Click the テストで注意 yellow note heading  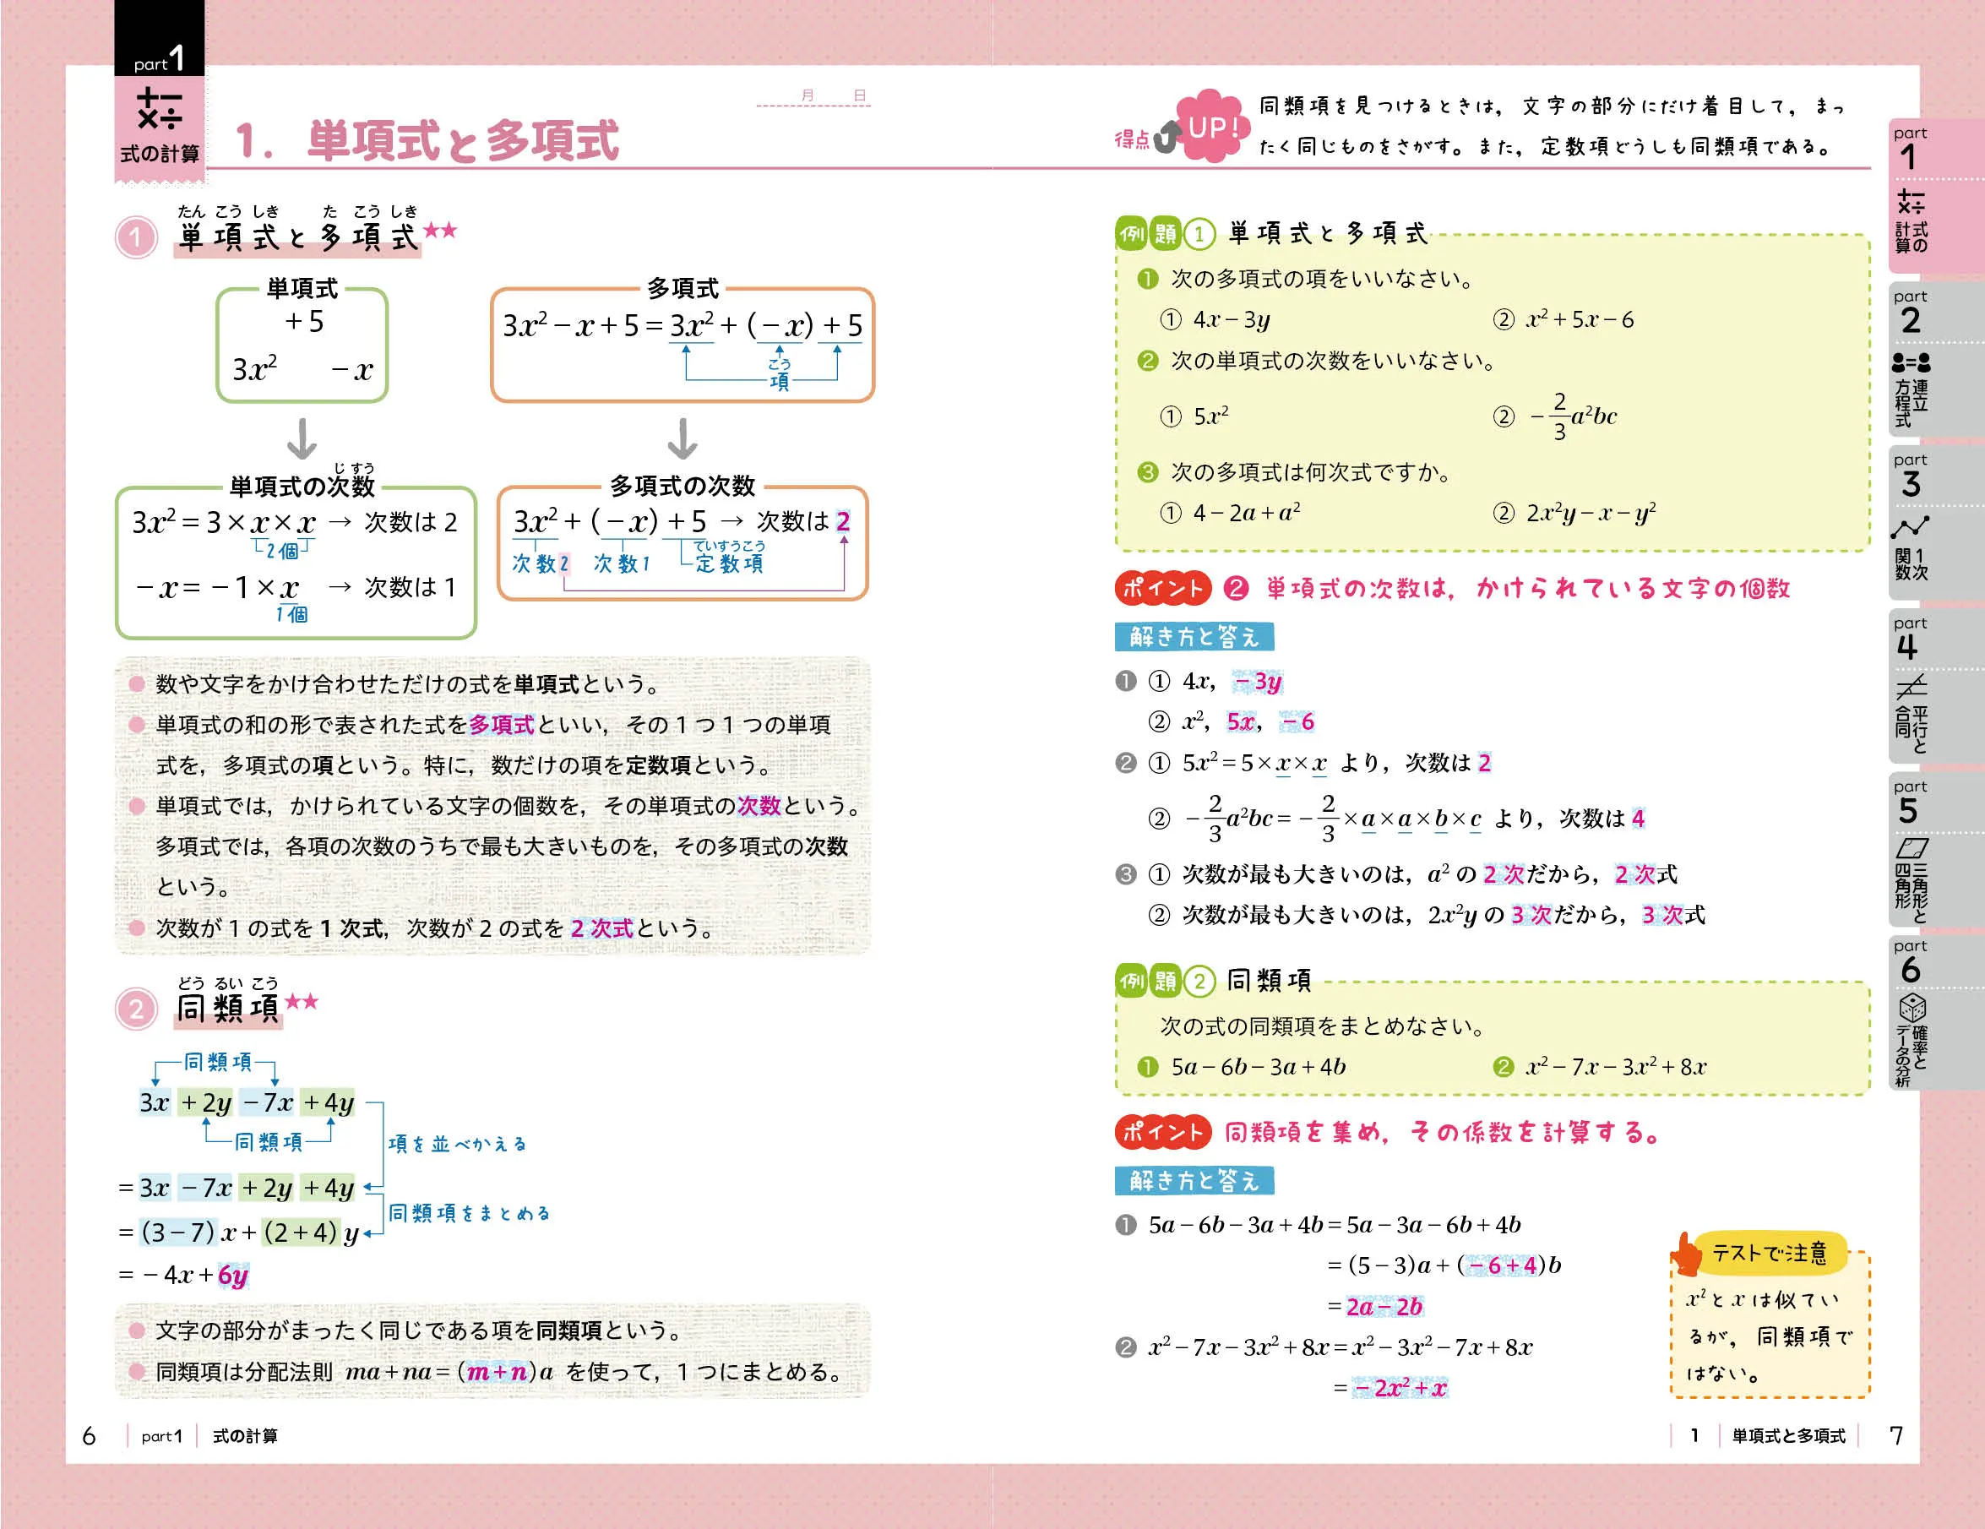1769,1253
